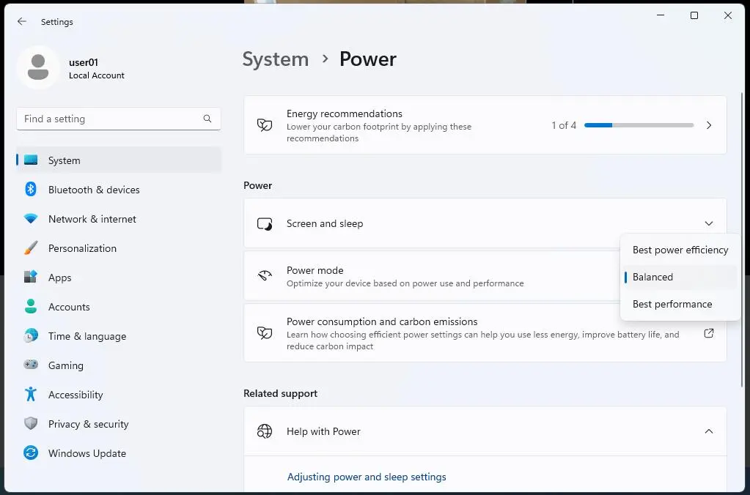Click the '1 of 4' recommendations count
750x495 pixels.
click(x=564, y=125)
